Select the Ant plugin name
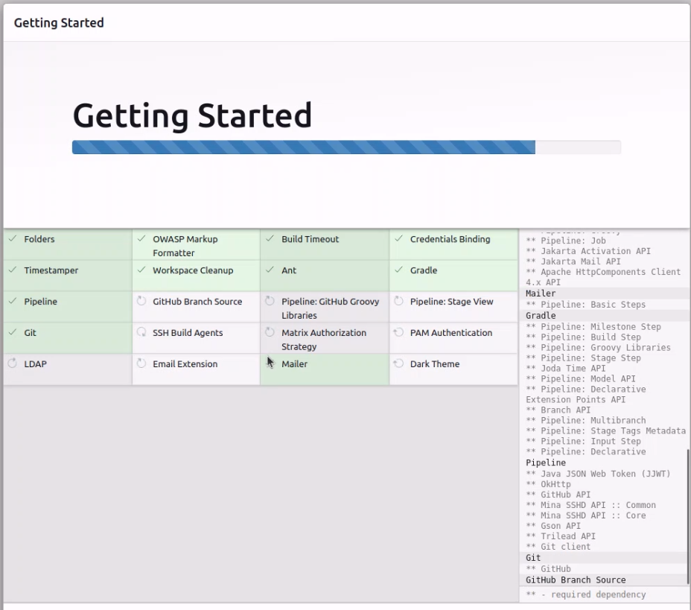Viewport: 691px width, 610px height. click(289, 270)
